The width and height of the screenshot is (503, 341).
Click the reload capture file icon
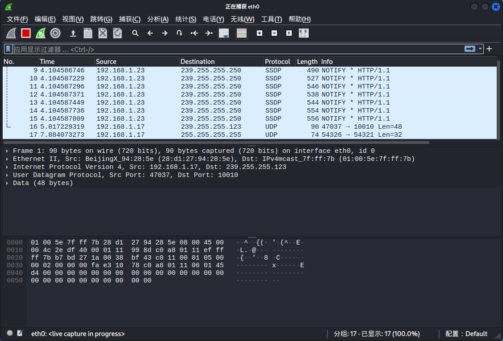(x=117, y=33)
